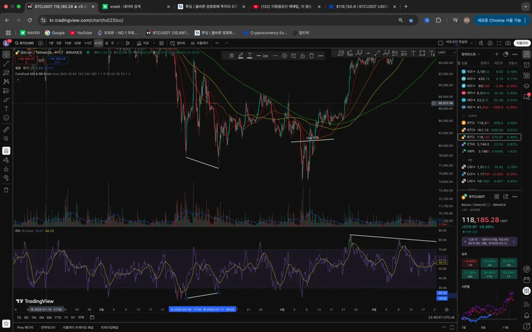Switch to the 1분 timeframe
The width and height of the screenshot is (532, 332).
(51, 43)
